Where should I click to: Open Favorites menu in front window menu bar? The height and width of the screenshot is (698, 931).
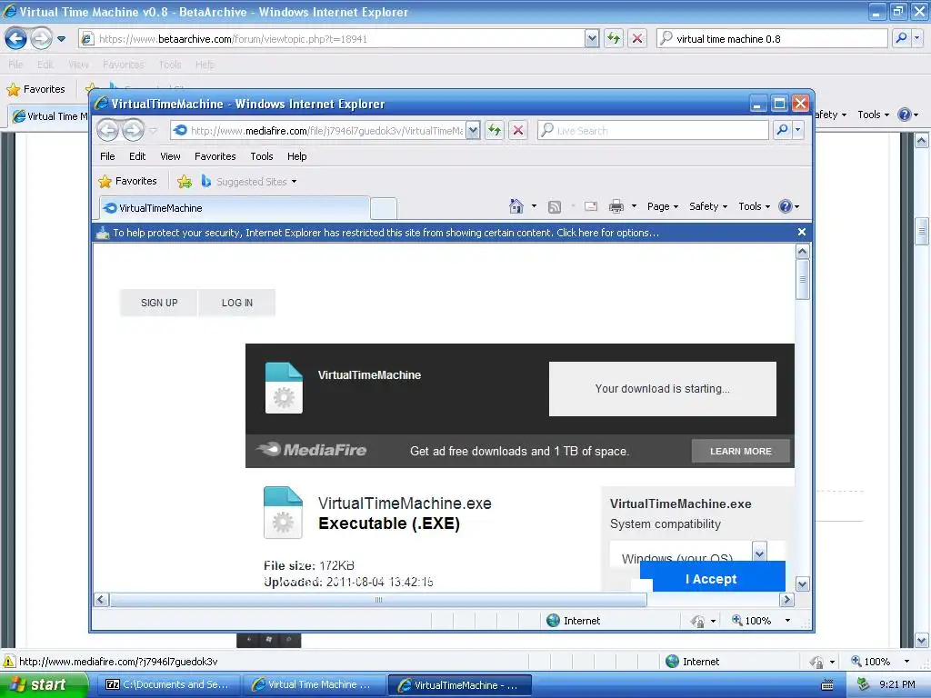point(215,156)
